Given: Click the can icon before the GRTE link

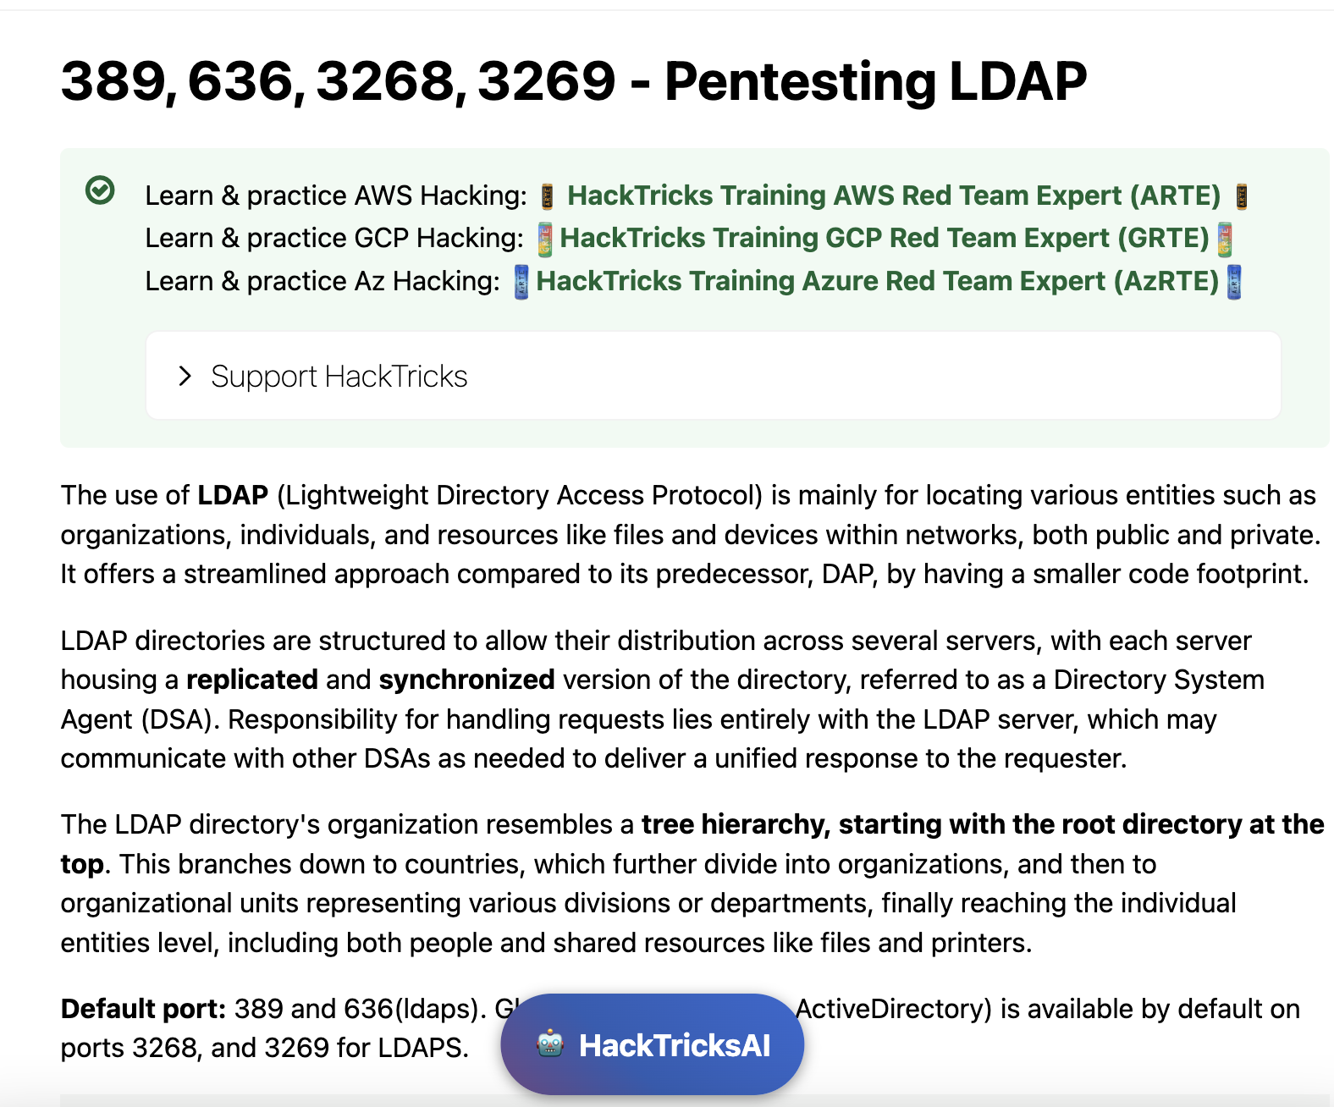Looking at the screenshot, I should click(545, 240).
